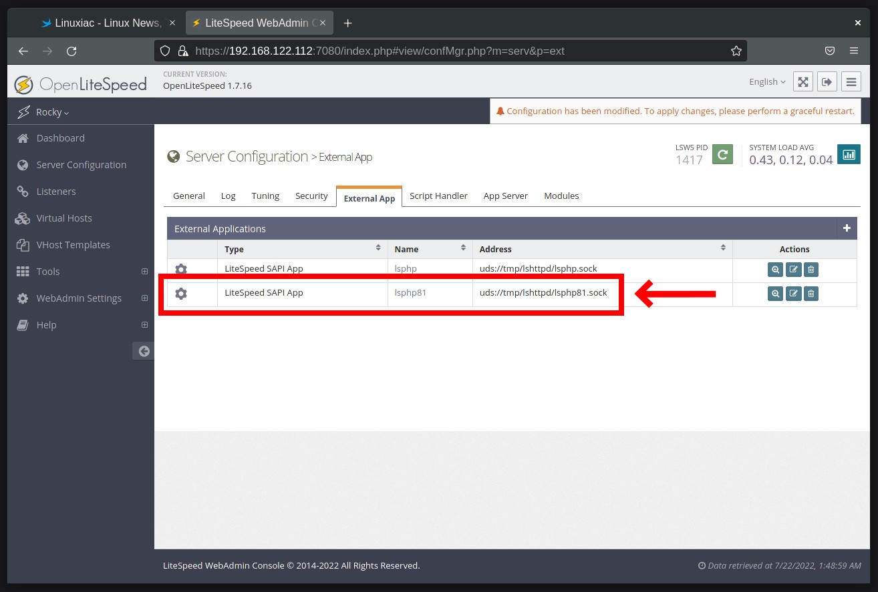The image size is (878, 592).
Task: Open the real-time stats chart icon
Action: (x=849, y=154)
